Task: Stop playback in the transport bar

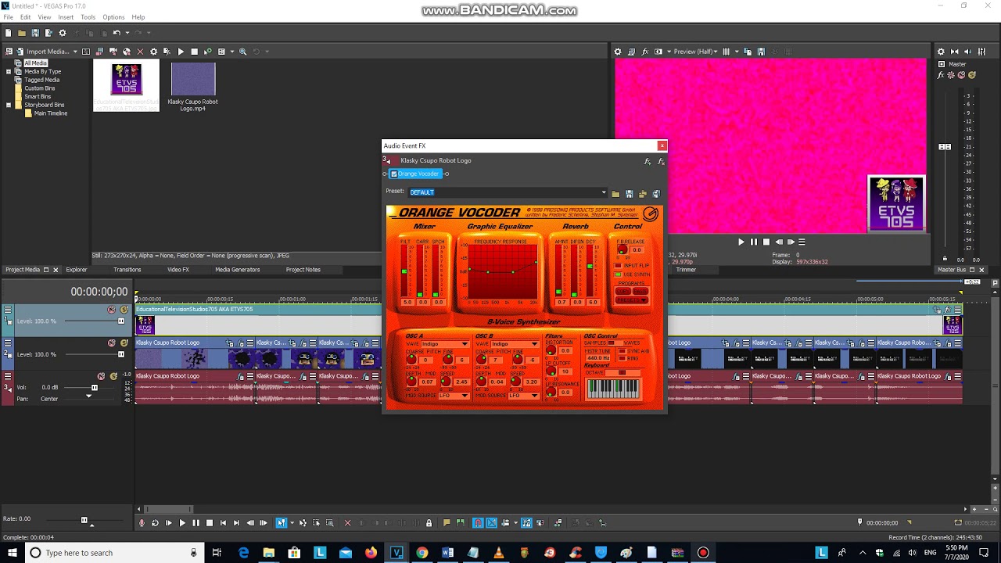Action: coord(209,523)
